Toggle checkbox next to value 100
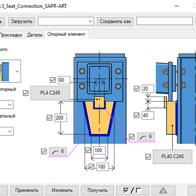 point(88,150)
